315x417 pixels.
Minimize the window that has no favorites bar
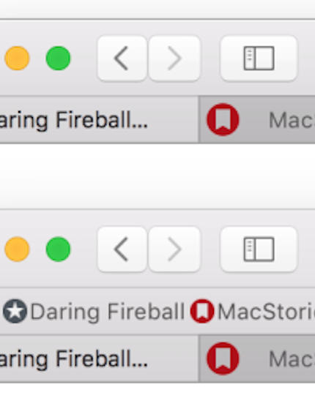point(17,59)
